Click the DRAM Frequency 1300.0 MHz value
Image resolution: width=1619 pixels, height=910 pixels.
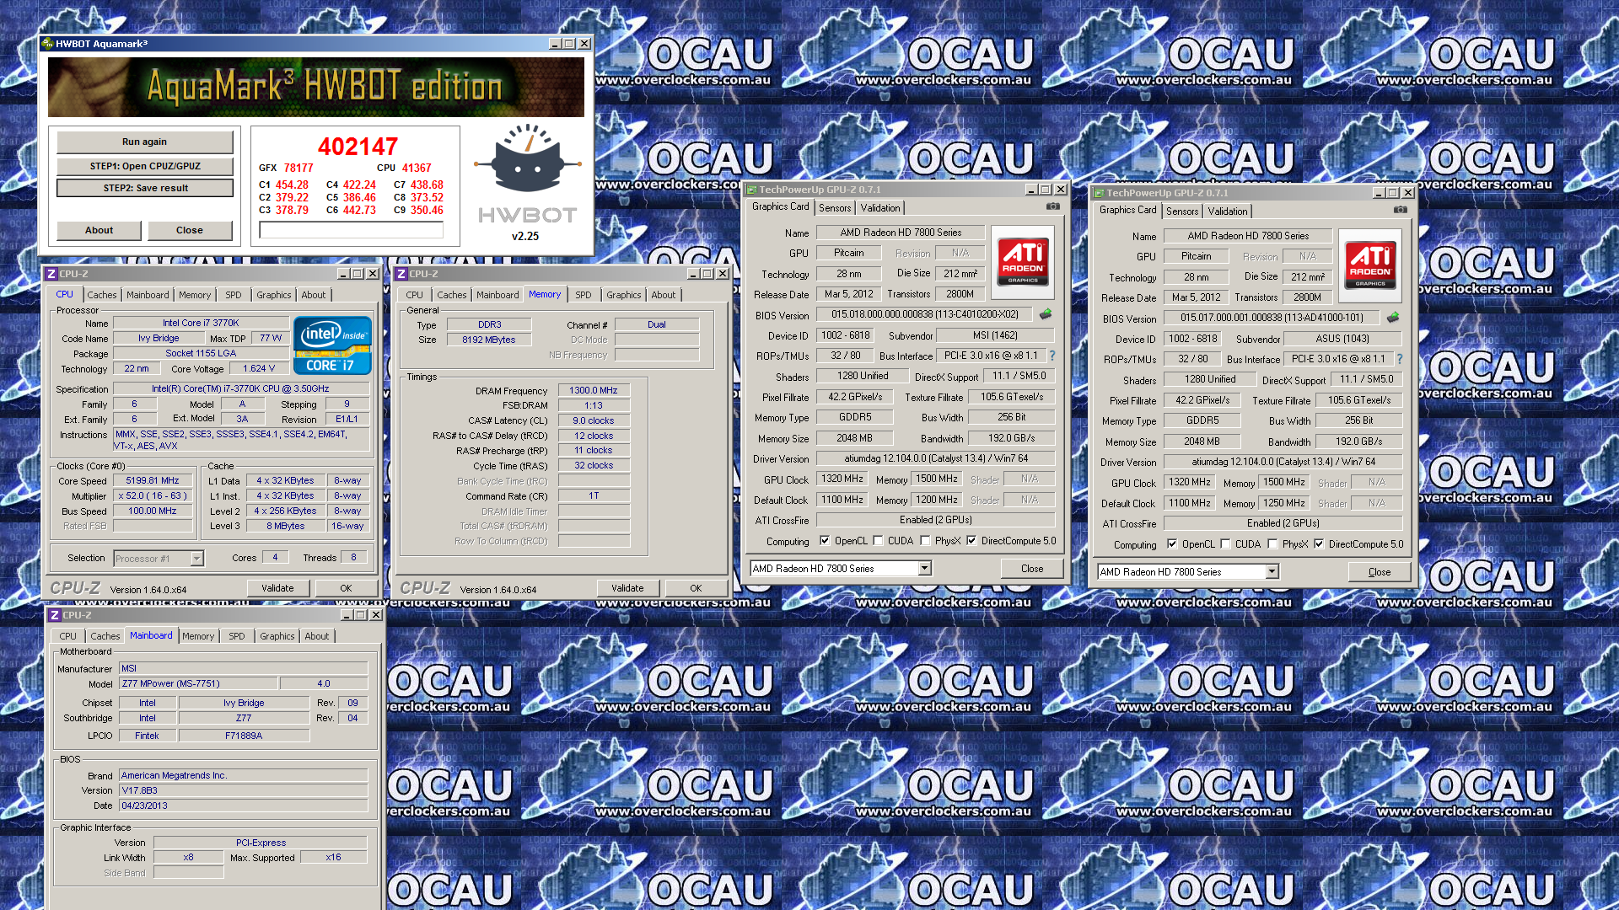[x=594, y=390]
